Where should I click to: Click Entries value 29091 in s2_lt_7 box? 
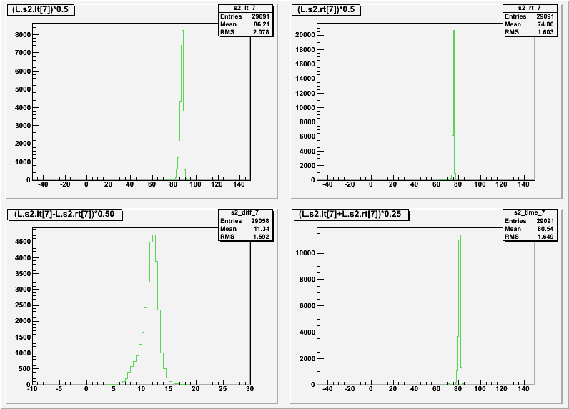click(x=260, y=16)
